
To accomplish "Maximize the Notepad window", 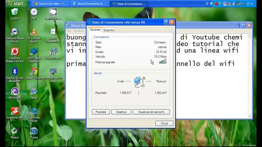I will (x=244, y=25).
